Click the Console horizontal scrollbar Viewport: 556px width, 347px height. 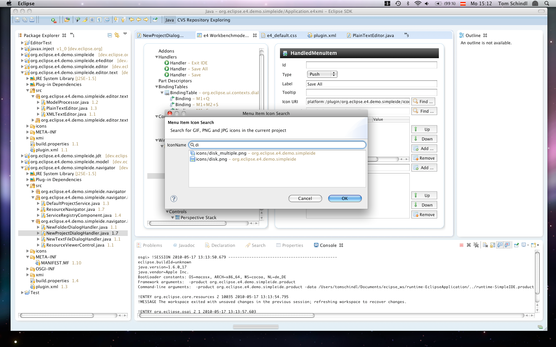coord(227,316)
